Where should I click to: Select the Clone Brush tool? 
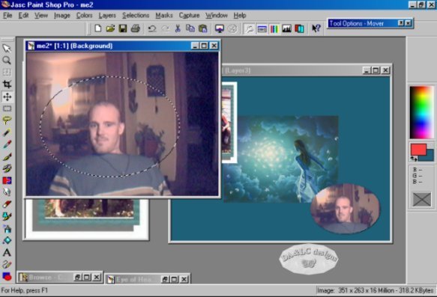pyautogui.click(x=7, y=168)
